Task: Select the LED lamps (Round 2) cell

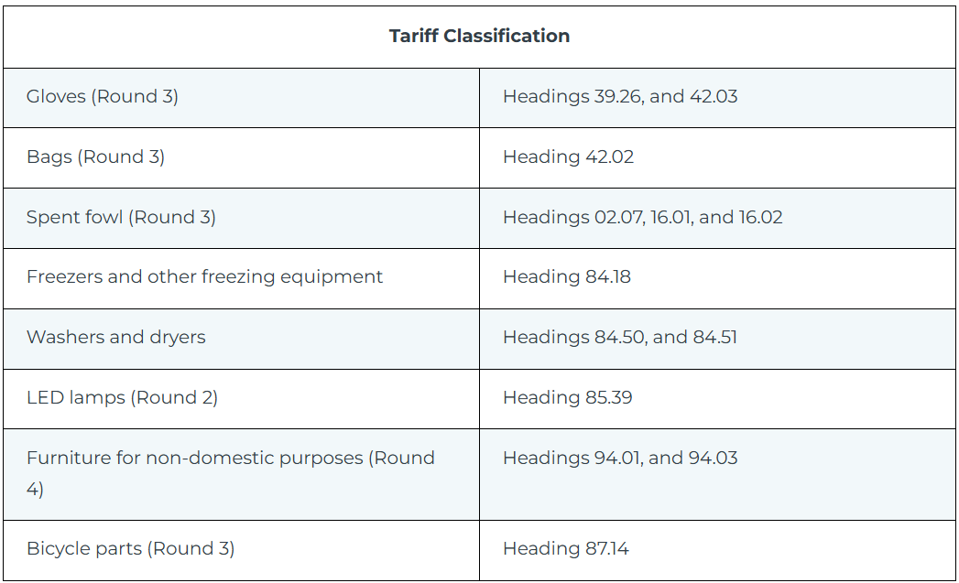Action: (x=122, y=397)
